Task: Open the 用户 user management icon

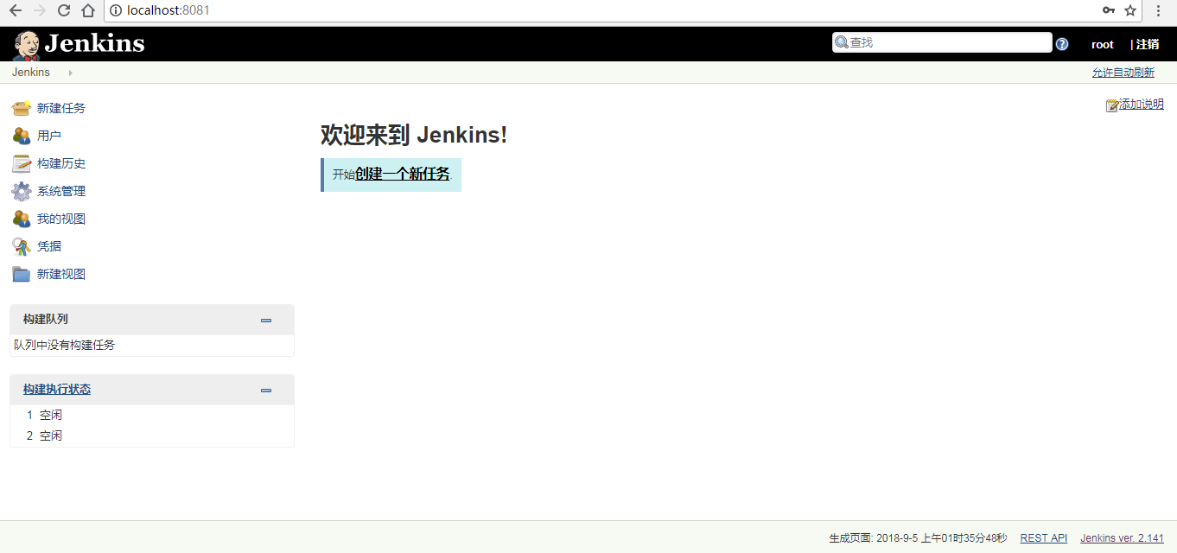Action: pos(22,135)
